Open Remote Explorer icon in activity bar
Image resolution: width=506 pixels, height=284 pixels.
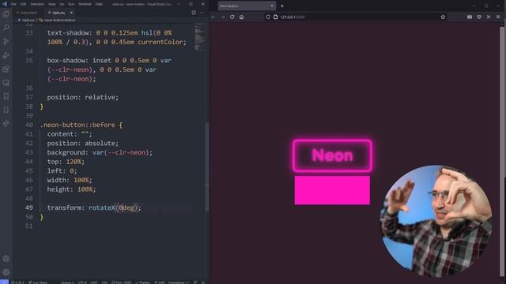tap(6, 83)
